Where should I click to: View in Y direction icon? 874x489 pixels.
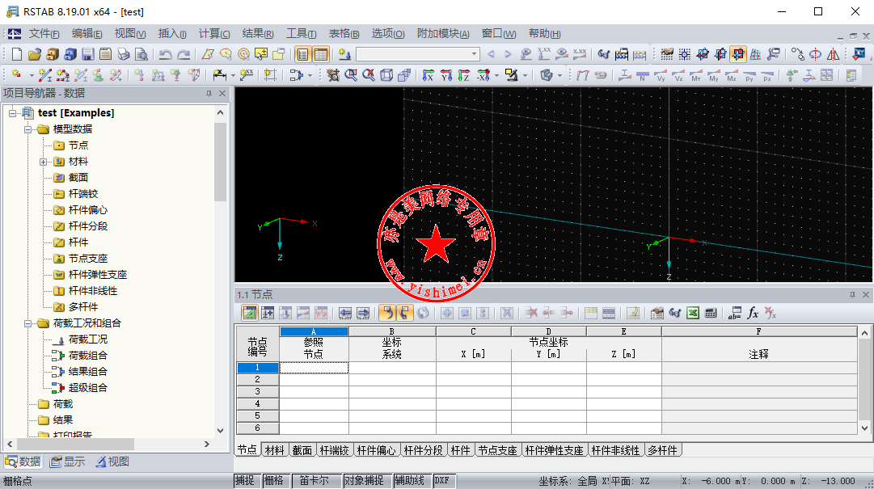point(446,74)
